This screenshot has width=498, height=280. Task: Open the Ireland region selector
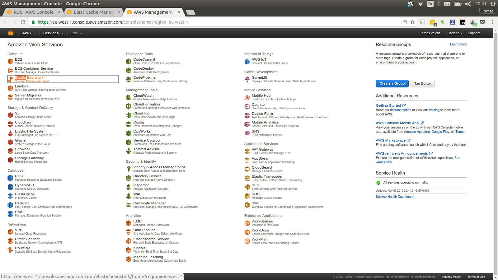click(x=455, y=33)
